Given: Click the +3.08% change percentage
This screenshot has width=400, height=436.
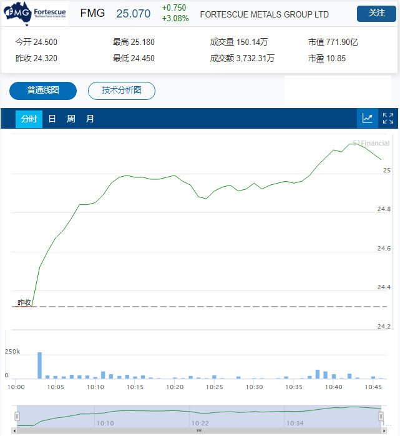Looking at the screenshot, I should coord(175,18).
